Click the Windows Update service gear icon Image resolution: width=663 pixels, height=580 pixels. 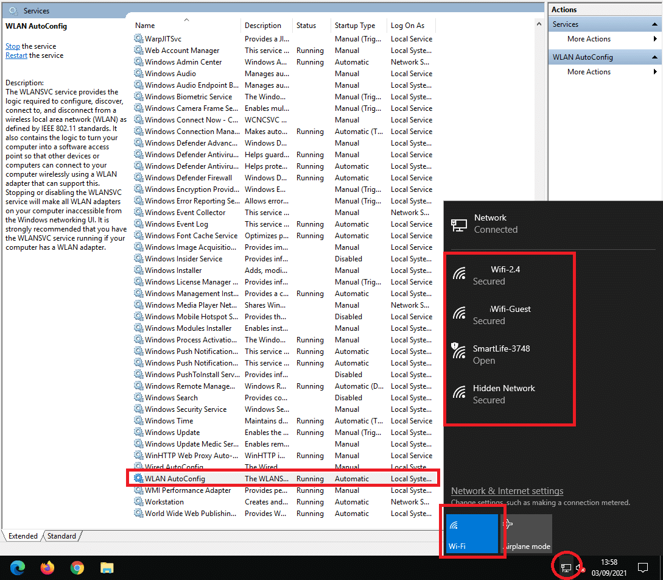click(x=139, y=433)
